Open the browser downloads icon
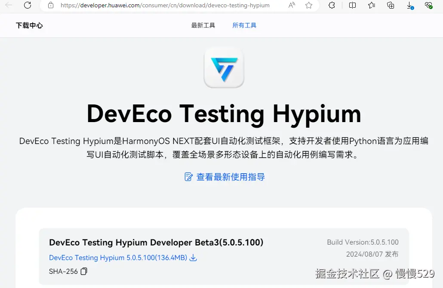The width and height of the screenshot is (443, 288). (x=410, y=5)
